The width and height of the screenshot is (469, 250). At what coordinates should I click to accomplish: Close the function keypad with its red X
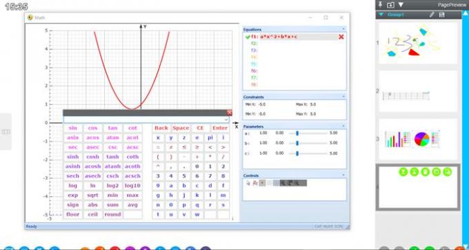[x=230, y=113]
